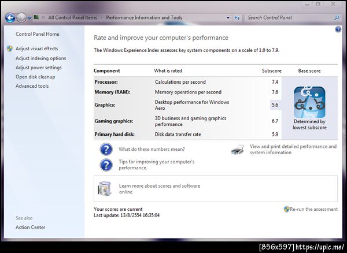This screenshot has height=253, width=347.
Task: Click the Processor subscore 7.4
Action: click(x=275, y=82)
